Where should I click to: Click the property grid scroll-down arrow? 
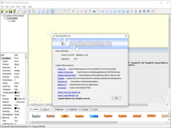click(x=26, y=123)
